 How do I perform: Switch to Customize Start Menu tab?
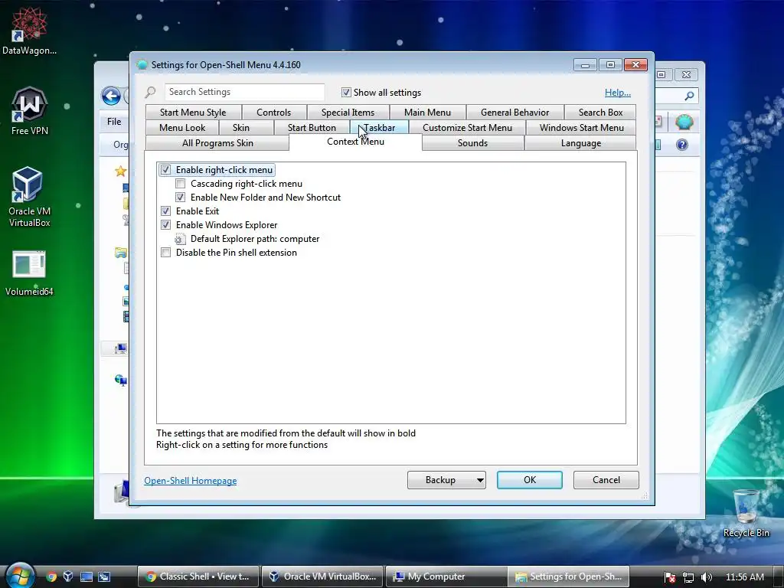tap(468, 128)
